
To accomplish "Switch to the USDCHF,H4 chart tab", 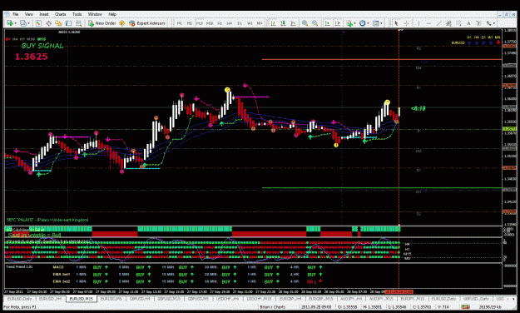I will 227,299.
